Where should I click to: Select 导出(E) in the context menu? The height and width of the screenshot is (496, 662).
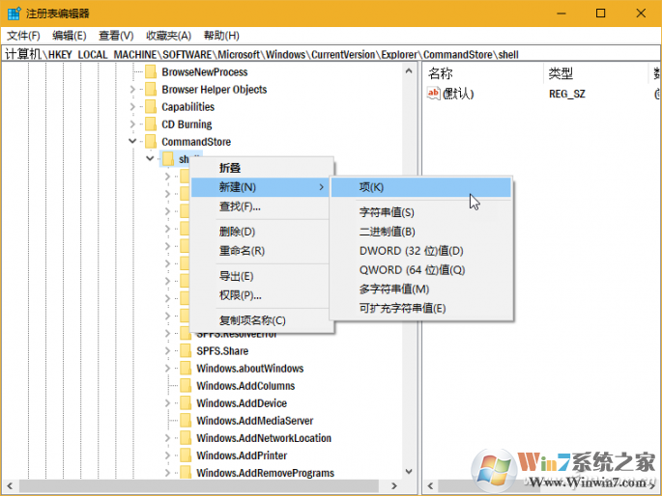(x=236, y=276)
